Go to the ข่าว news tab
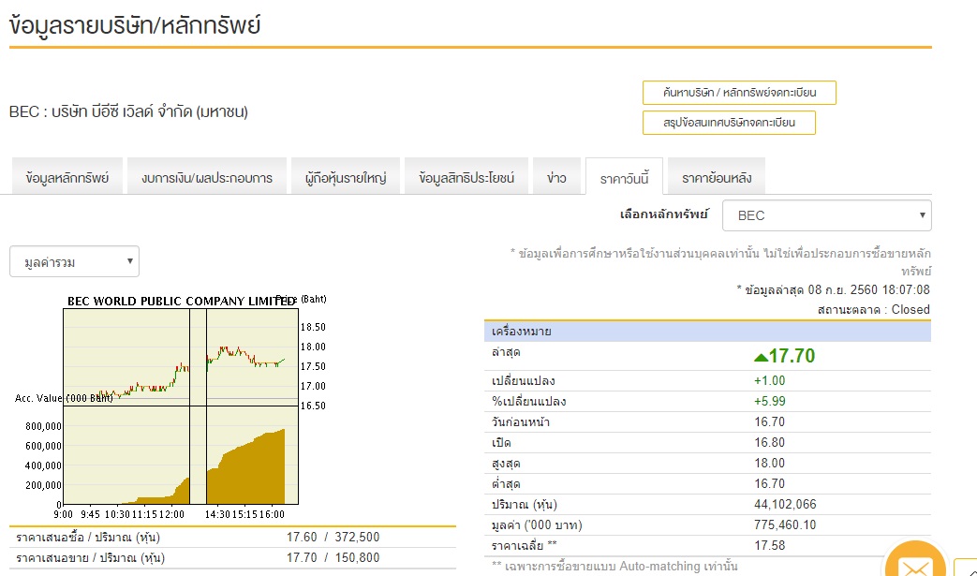 coord(556,178)
